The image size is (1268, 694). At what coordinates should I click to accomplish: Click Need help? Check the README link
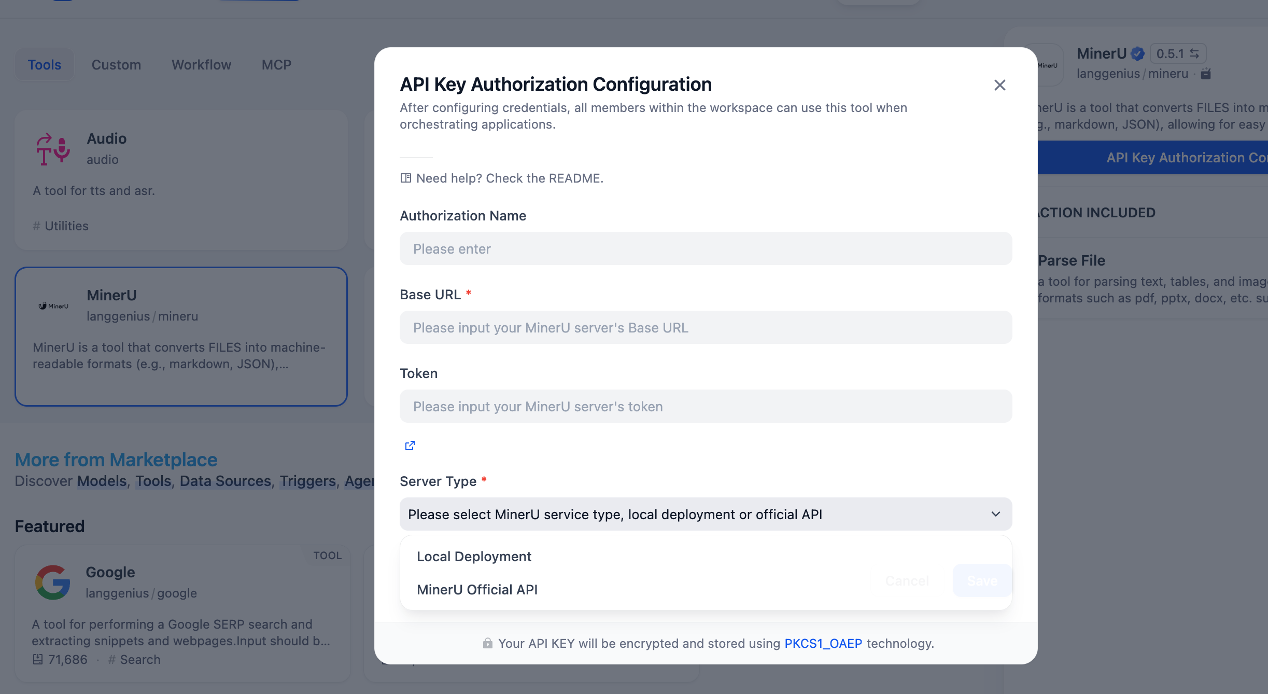click(510, 178)
